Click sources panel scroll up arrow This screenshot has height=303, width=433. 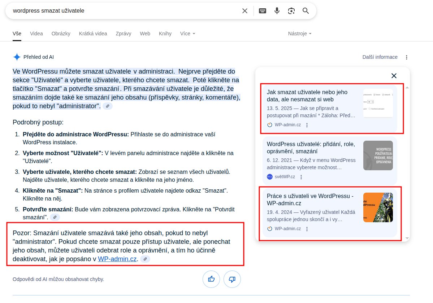coord(407,87)
